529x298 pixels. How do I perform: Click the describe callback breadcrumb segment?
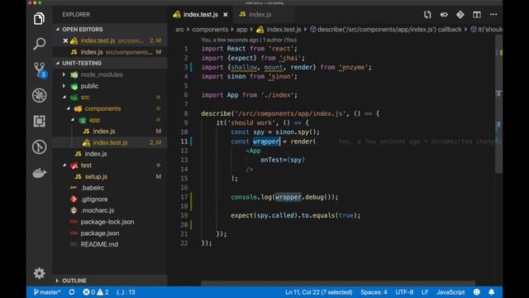(386, 30)
